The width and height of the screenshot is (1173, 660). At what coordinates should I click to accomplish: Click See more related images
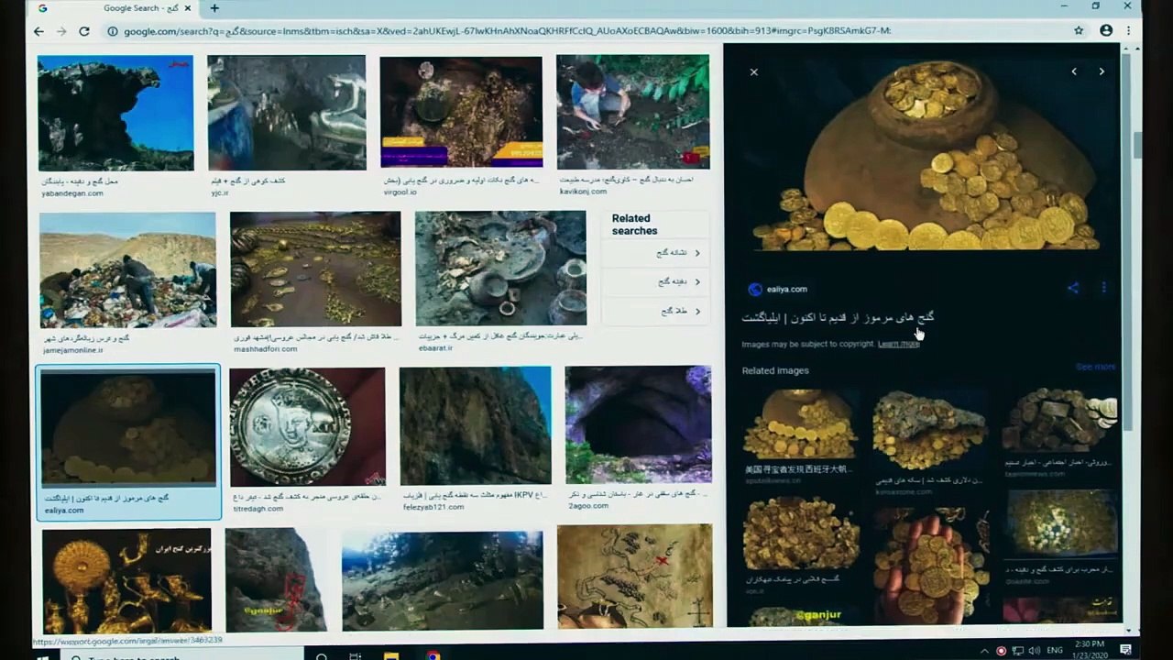(x=1096, y=367)
